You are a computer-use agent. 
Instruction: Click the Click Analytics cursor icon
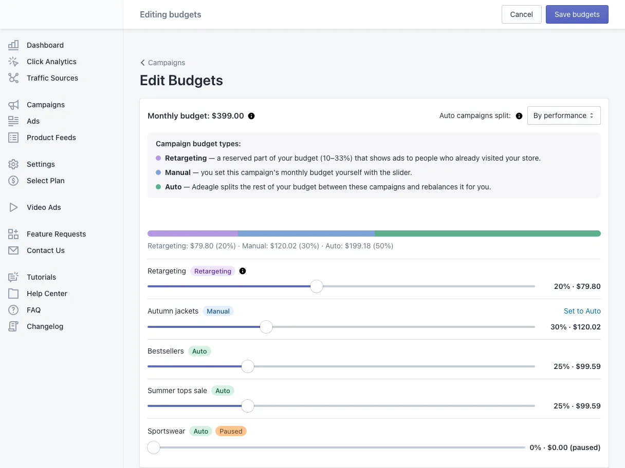tap(13, 62)
